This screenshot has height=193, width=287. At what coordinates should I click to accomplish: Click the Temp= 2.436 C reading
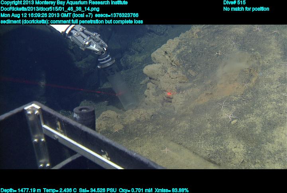pyautogui.click(x=60, y=190)
